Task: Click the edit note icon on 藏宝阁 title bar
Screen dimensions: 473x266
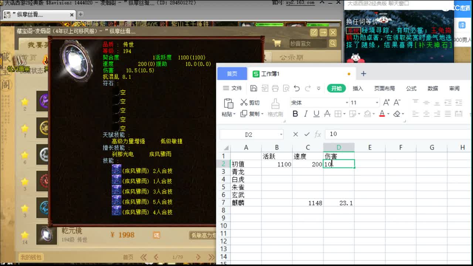Action: pos(314,32)
